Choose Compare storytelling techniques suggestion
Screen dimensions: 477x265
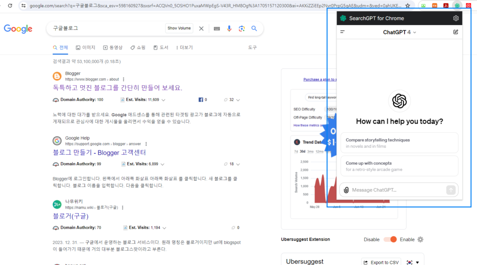[399, 143]
